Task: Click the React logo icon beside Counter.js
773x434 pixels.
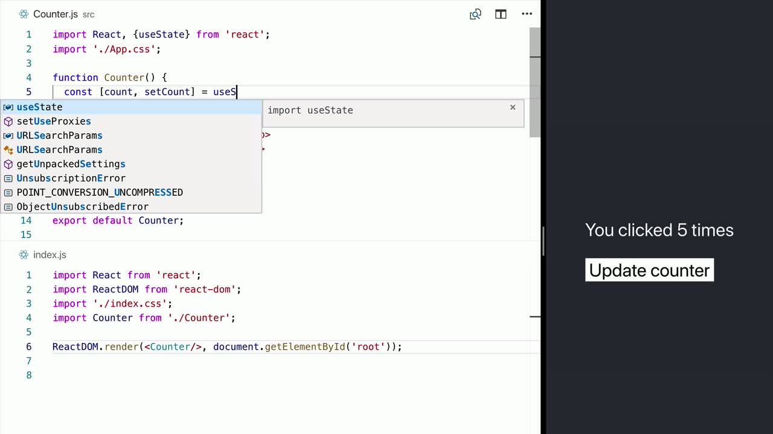Action: pyautogui.click(x=23, y=14)
